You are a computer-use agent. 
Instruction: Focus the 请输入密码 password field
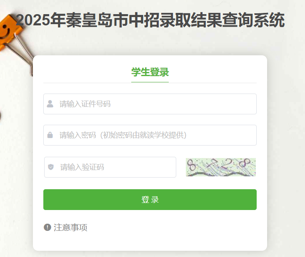[x=150, y=135]
